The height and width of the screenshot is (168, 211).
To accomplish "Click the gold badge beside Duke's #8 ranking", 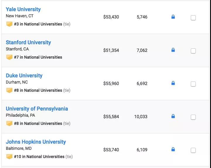I will (x=9, y=90).
